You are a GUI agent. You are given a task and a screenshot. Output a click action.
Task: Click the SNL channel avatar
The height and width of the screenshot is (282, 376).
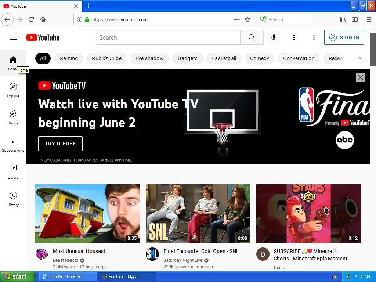[x=152, y=254]
